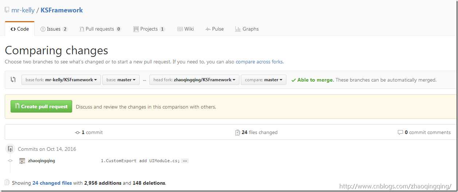
Task: Click the Issues count badge 2
Action: pos(65,29)
